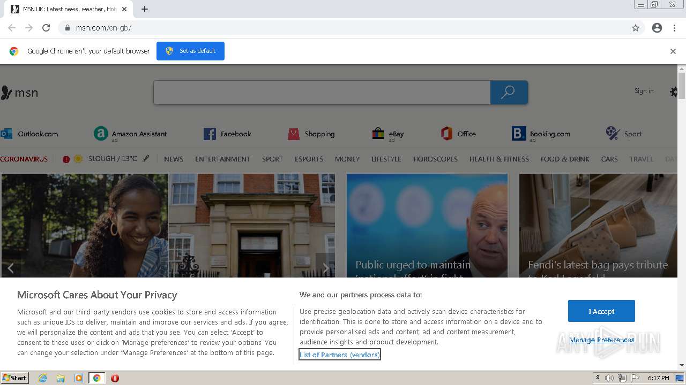Click the red Opera taskbar icon

[115, 378]
